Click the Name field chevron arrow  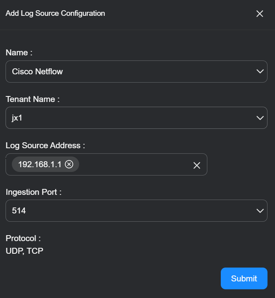click(x=260, y=72)
